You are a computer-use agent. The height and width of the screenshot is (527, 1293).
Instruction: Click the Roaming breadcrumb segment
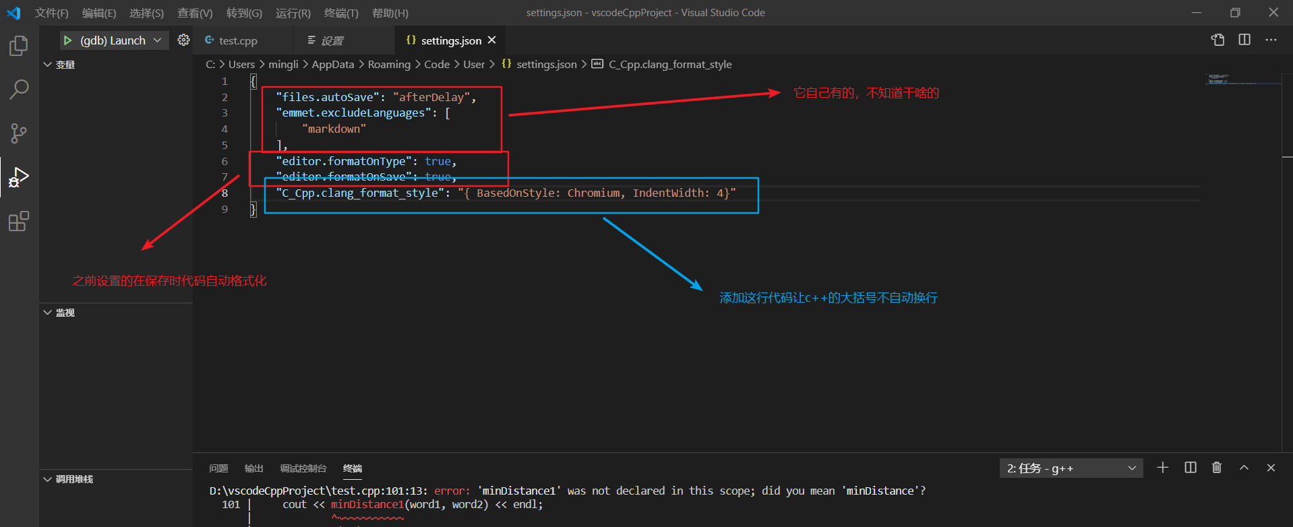[389, 65]
